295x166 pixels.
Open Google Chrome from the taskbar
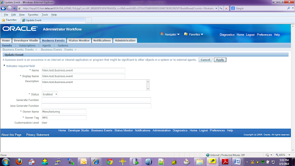click(x=110, y=162)
